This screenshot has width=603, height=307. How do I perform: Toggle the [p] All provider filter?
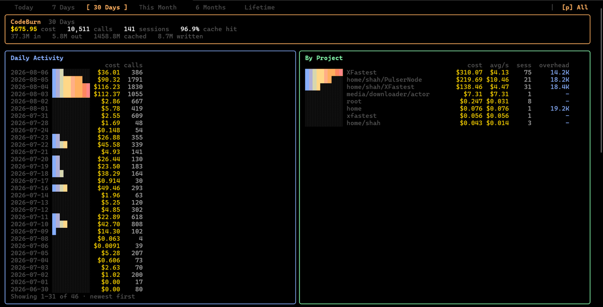click(x=575, y=8)
